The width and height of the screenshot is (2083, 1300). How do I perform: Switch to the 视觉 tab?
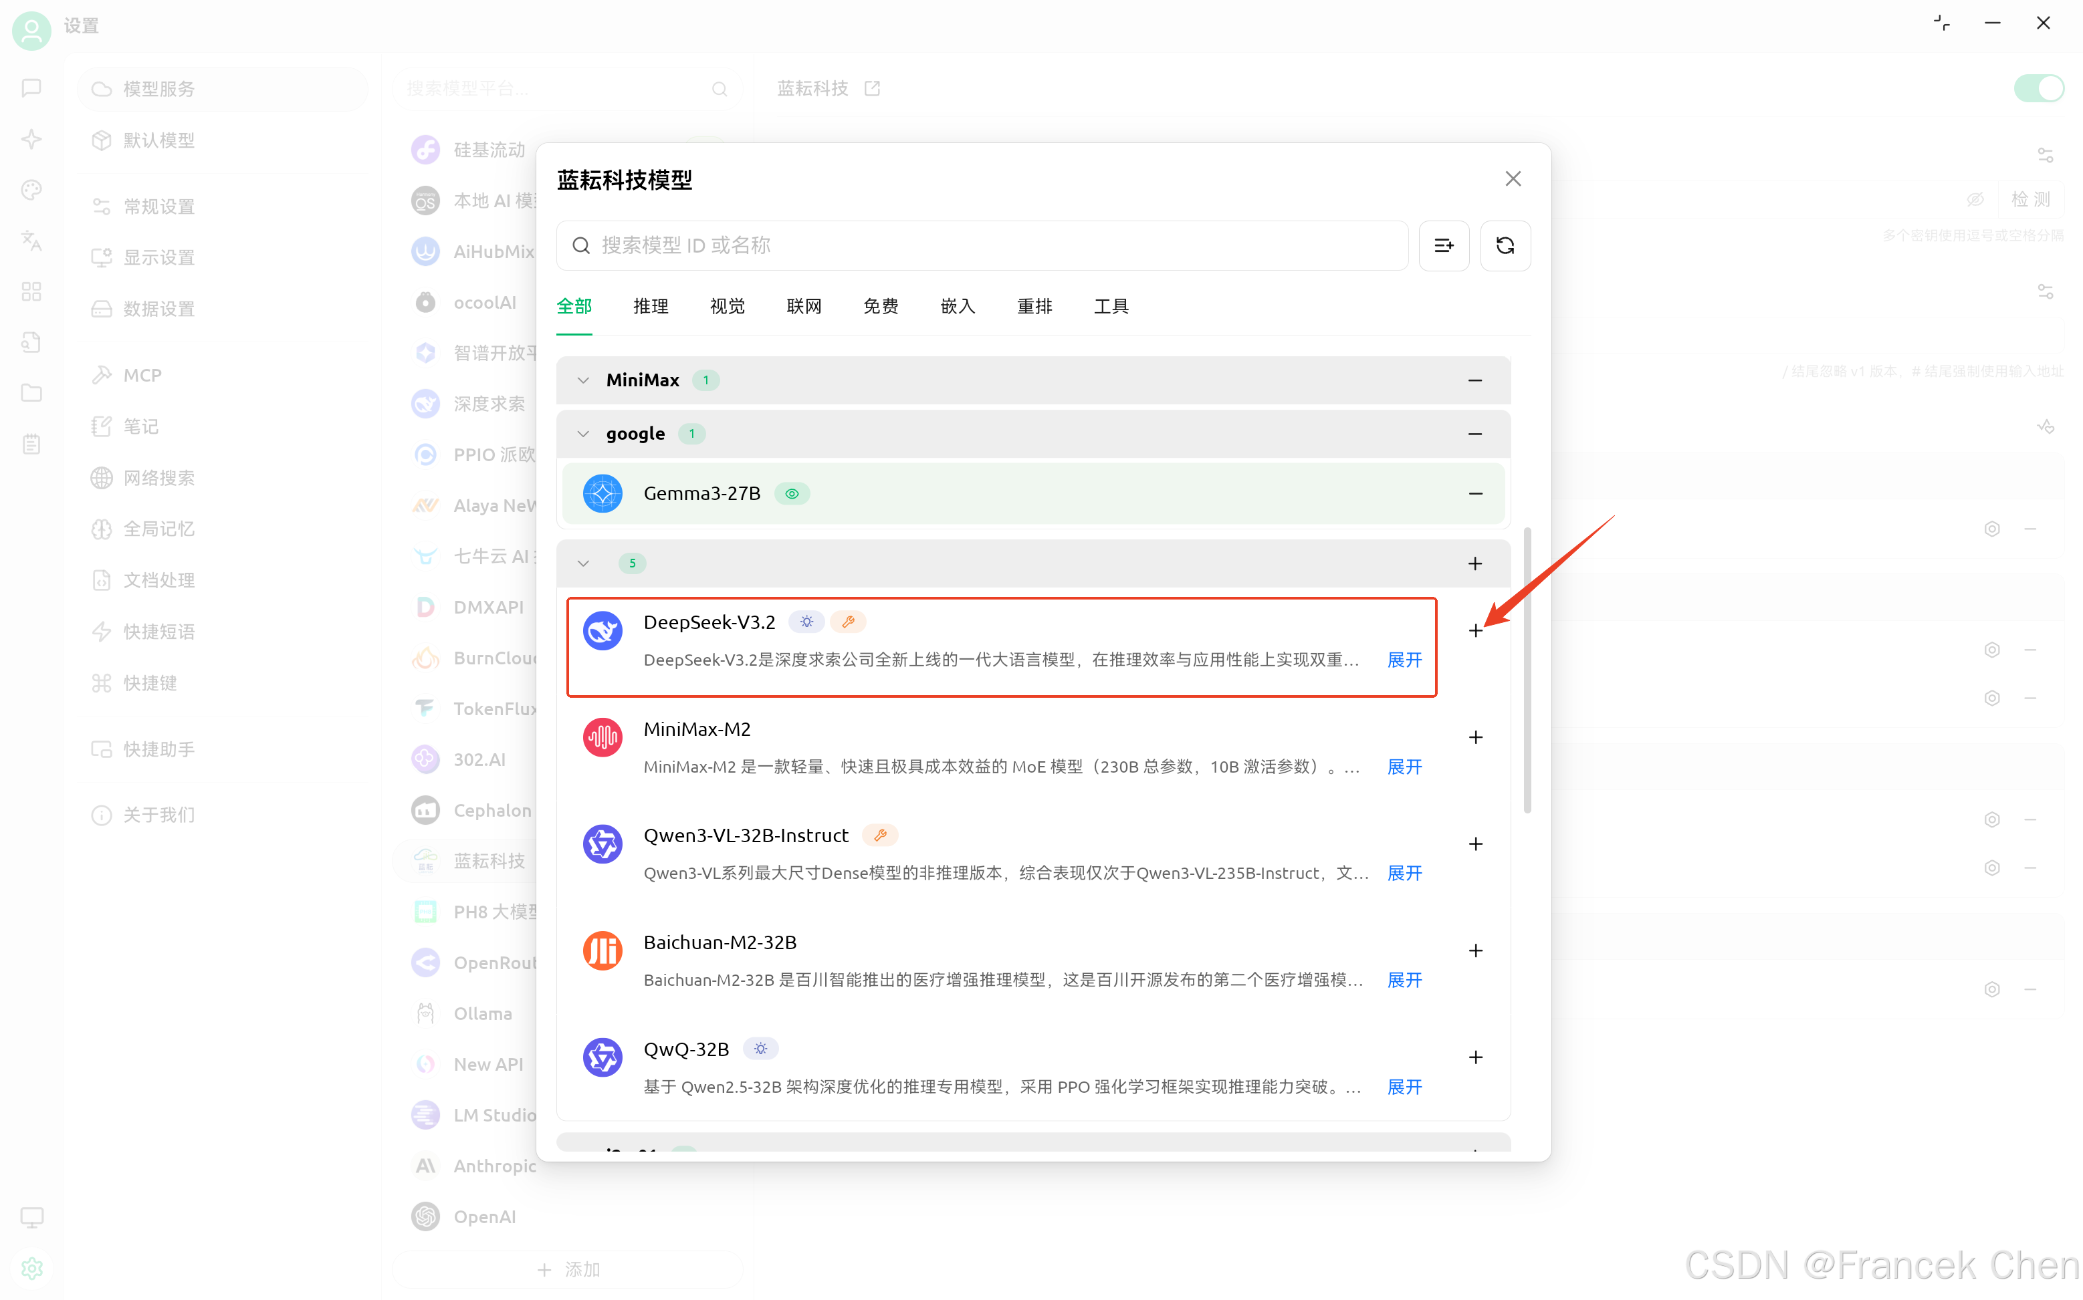tap(727, 307)
